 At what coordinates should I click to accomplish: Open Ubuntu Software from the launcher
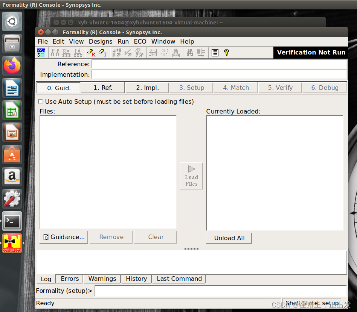pos(12,154)
